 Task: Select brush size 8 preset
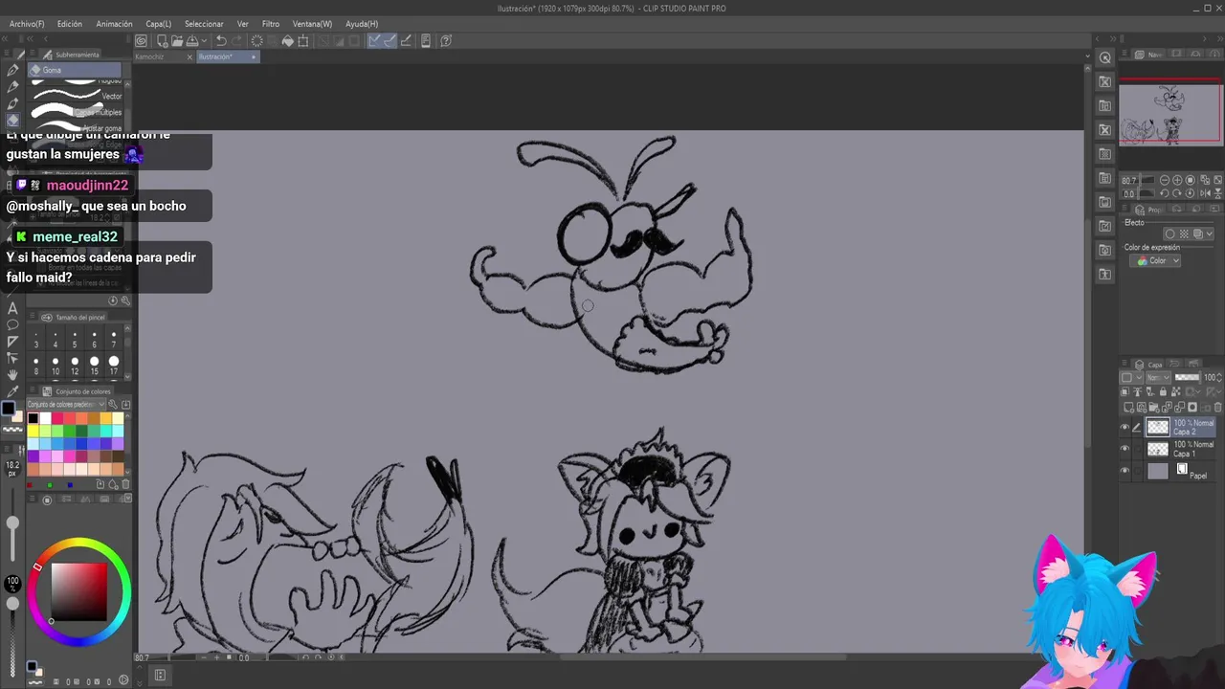[x=35, y=366]
